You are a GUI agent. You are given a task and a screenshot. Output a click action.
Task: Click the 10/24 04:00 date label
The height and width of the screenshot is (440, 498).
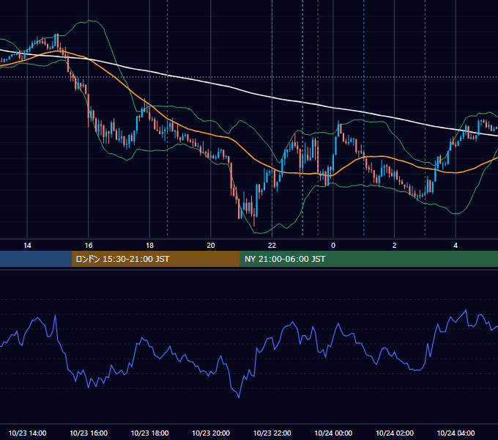(456, 433)
